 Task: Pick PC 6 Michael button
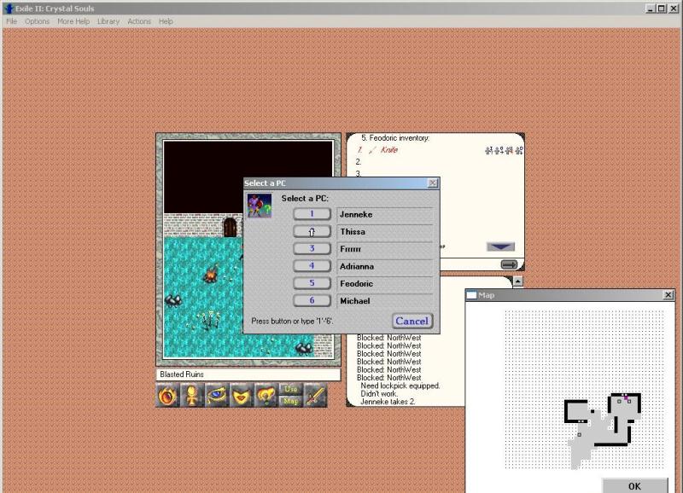[x=312, y=300]
